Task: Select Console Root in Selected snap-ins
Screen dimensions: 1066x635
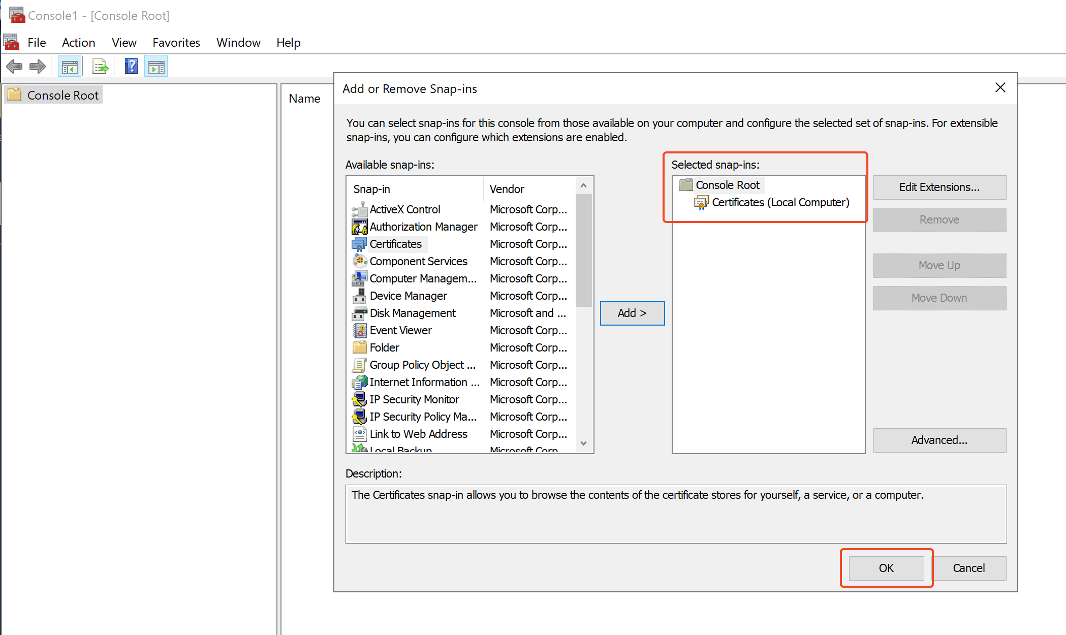Action: 727,185
